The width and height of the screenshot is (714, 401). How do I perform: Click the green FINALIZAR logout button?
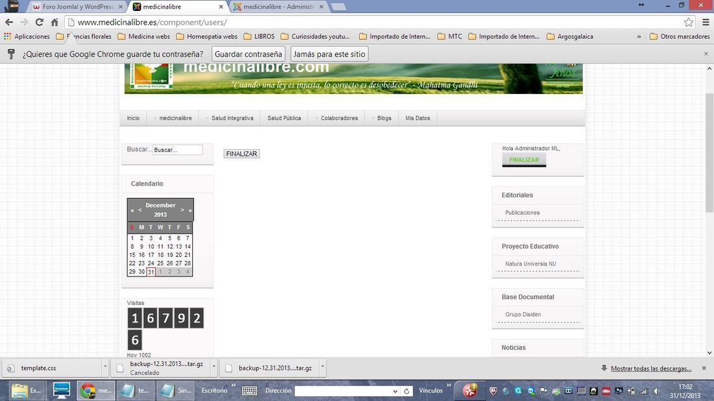click(x=524, y=160)
